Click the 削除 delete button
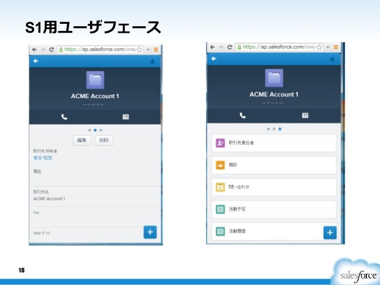 104,140
